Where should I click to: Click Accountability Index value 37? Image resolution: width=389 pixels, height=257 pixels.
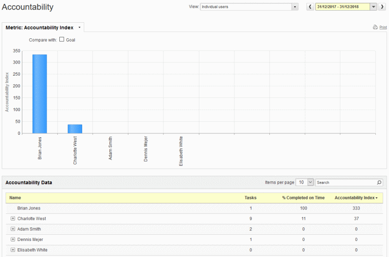click(356, 218)
